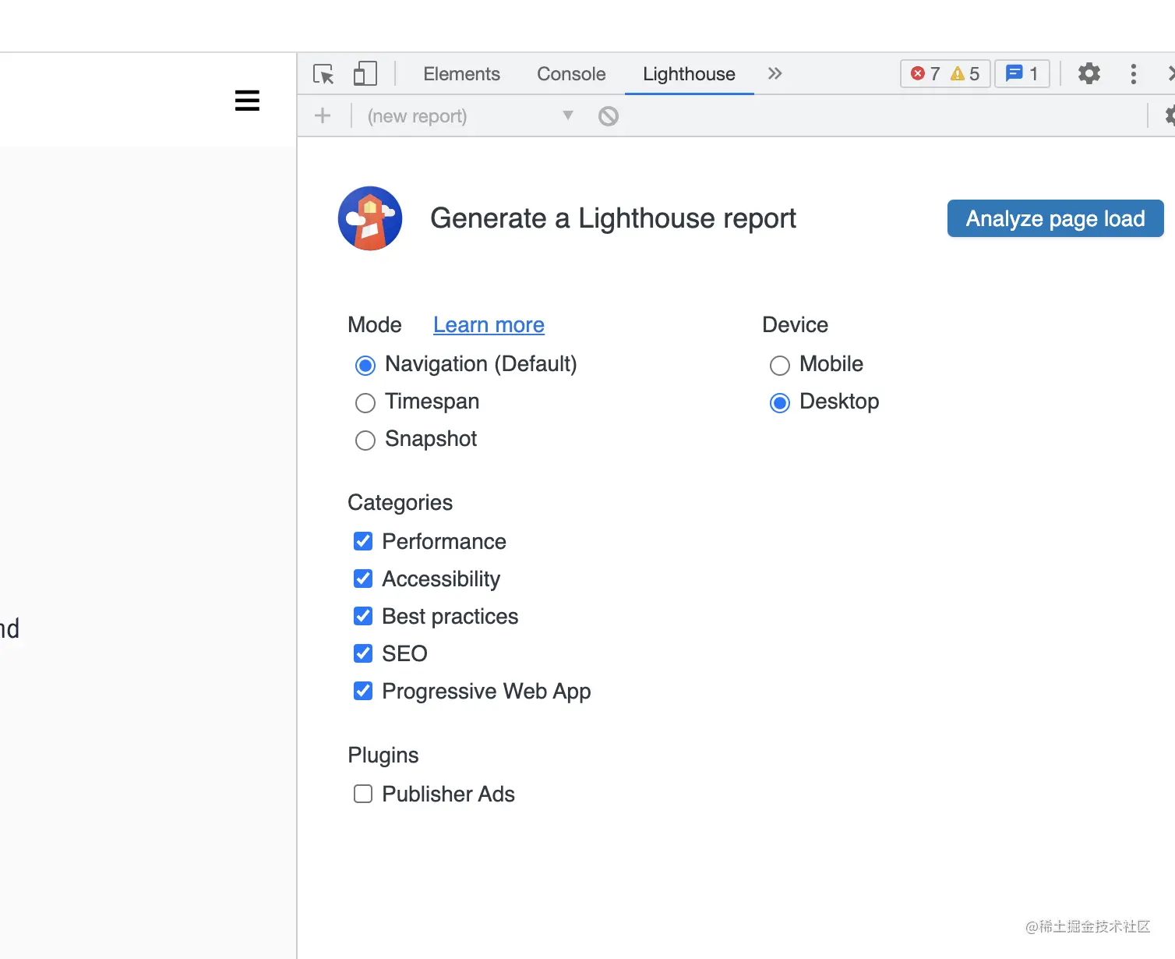Uncheck the SEO category
Image resolution: width=1175 pixels, height=959 pixels.
(363, 653)
